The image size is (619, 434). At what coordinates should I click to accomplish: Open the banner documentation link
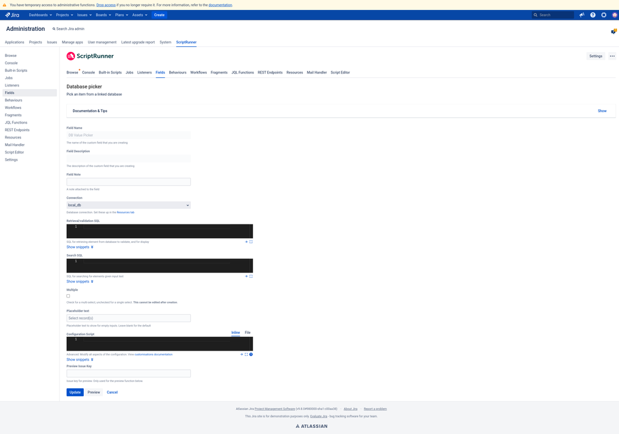[221, 5]
